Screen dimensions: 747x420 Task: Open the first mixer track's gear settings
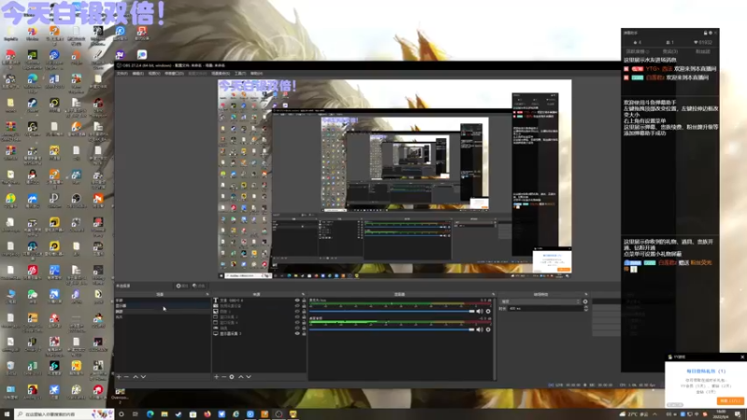[487, 312]
